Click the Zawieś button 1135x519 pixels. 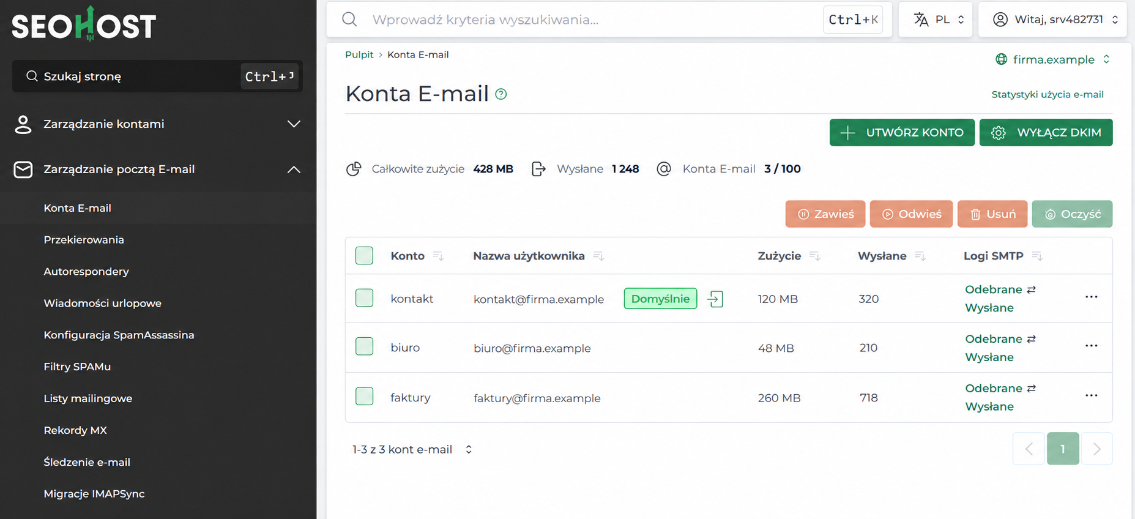(825, 214)
